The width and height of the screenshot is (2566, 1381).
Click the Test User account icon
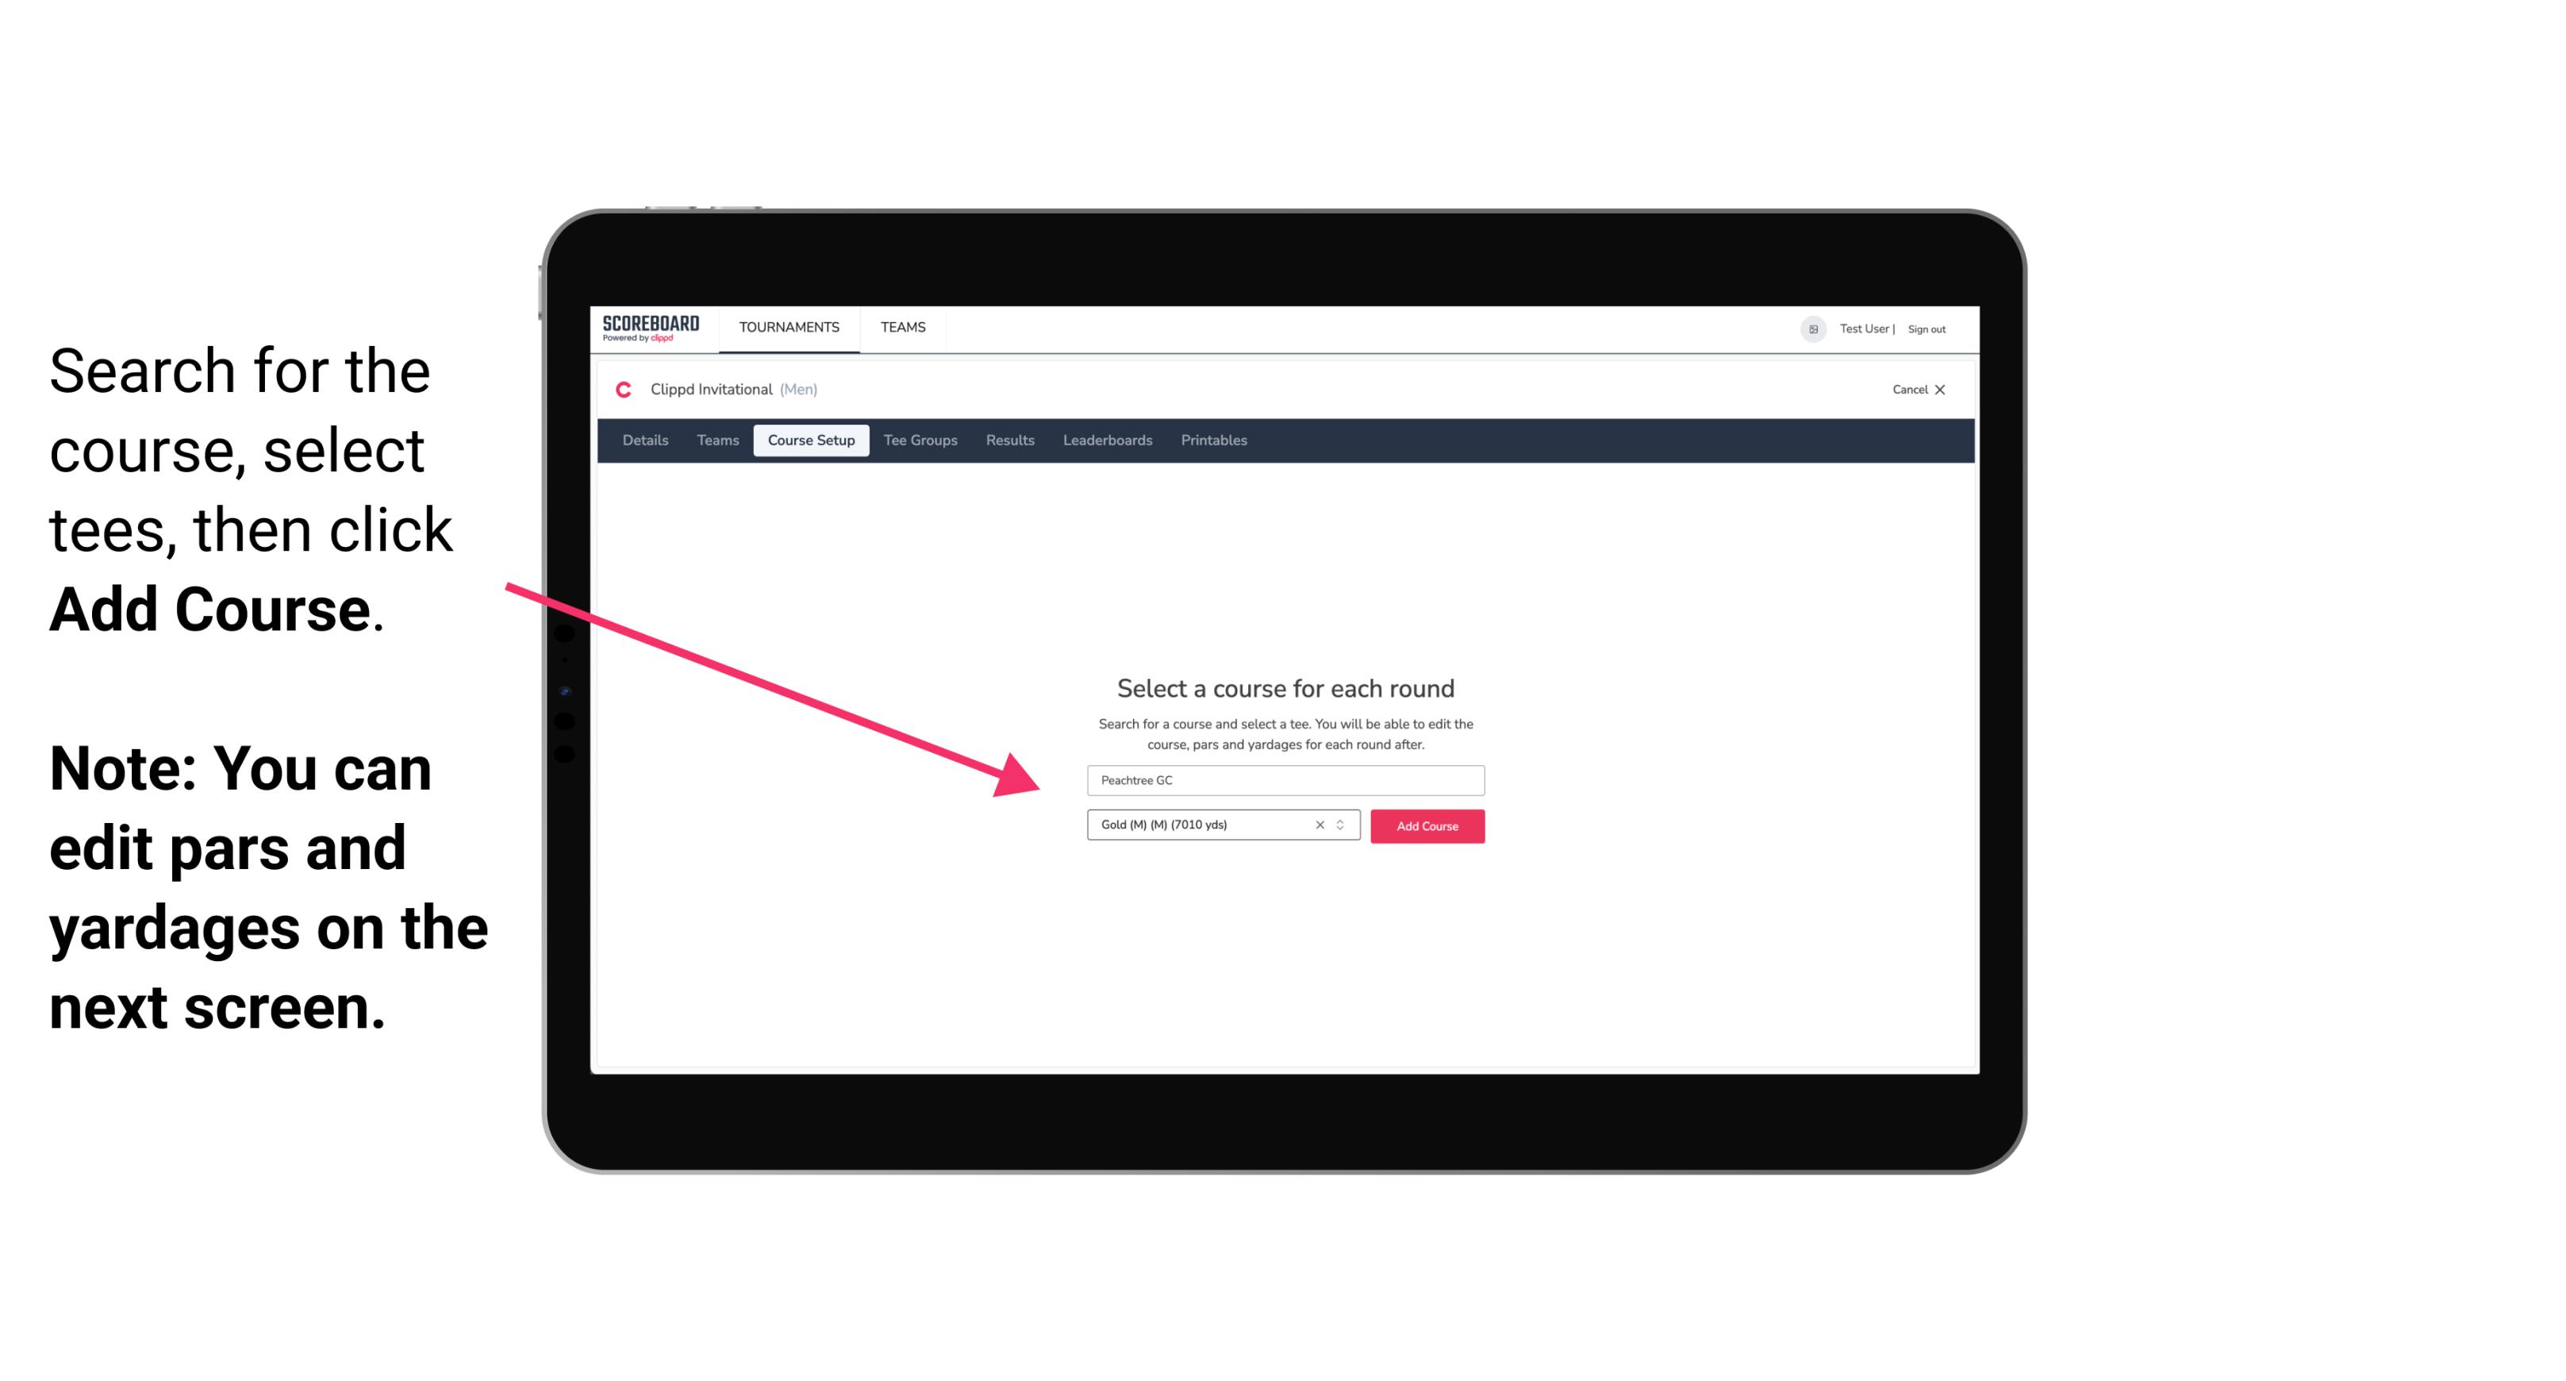pyautogui.click(x=1808, y=329)
